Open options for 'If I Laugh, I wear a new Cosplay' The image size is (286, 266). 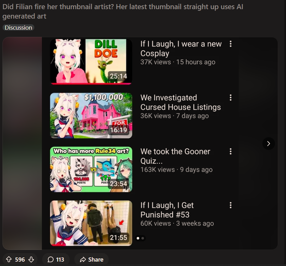pyautogui.click(x=231, y=44)
